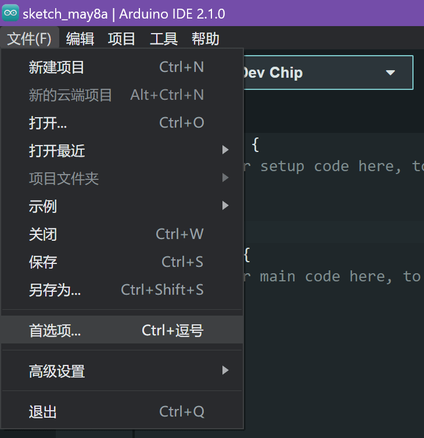This screenshot has width=424, height=438.
Task: Open the 工具 menu
Action: click(x=164, y=39)
